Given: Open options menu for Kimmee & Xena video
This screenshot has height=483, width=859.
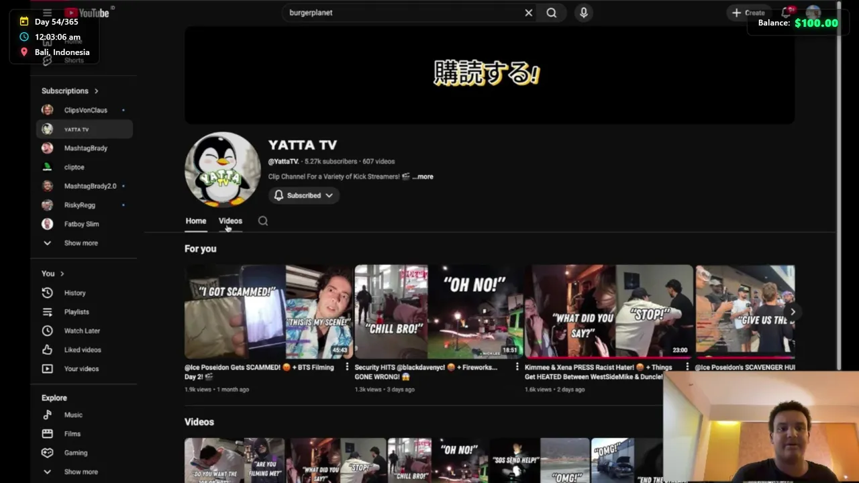Looking at the screenshot, I should [687, 367].
